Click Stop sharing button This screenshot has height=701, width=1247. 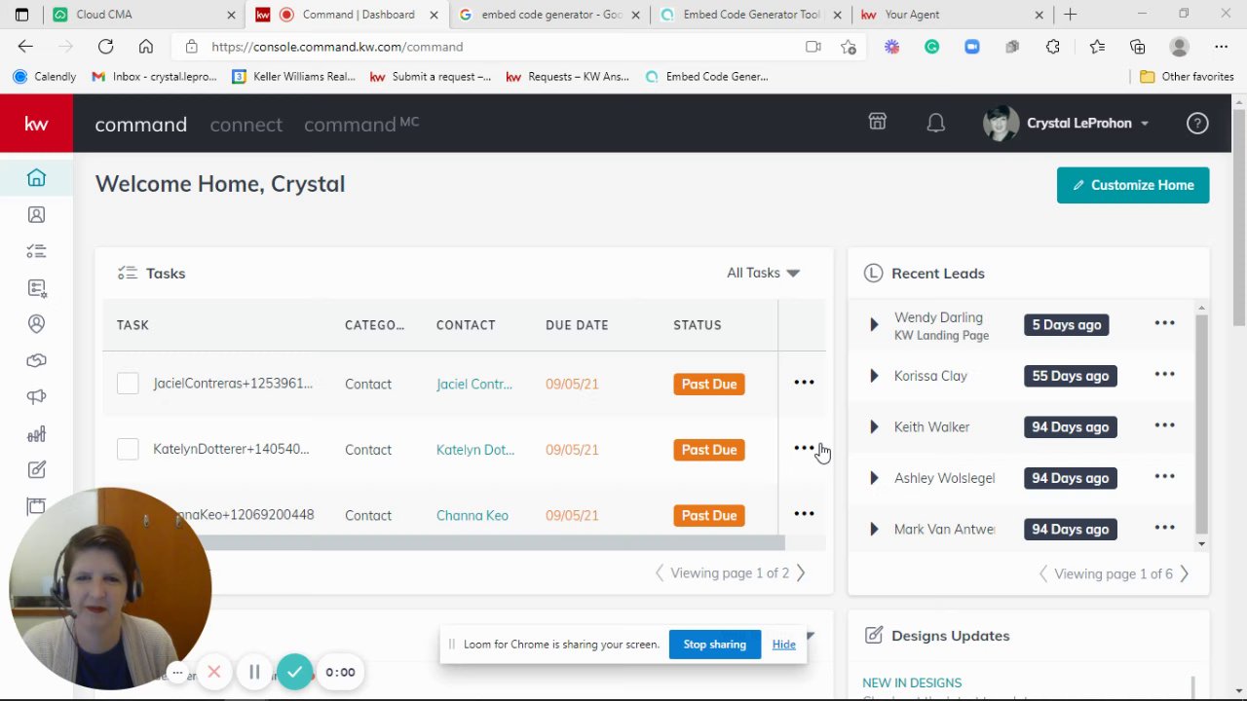[714, 645]
